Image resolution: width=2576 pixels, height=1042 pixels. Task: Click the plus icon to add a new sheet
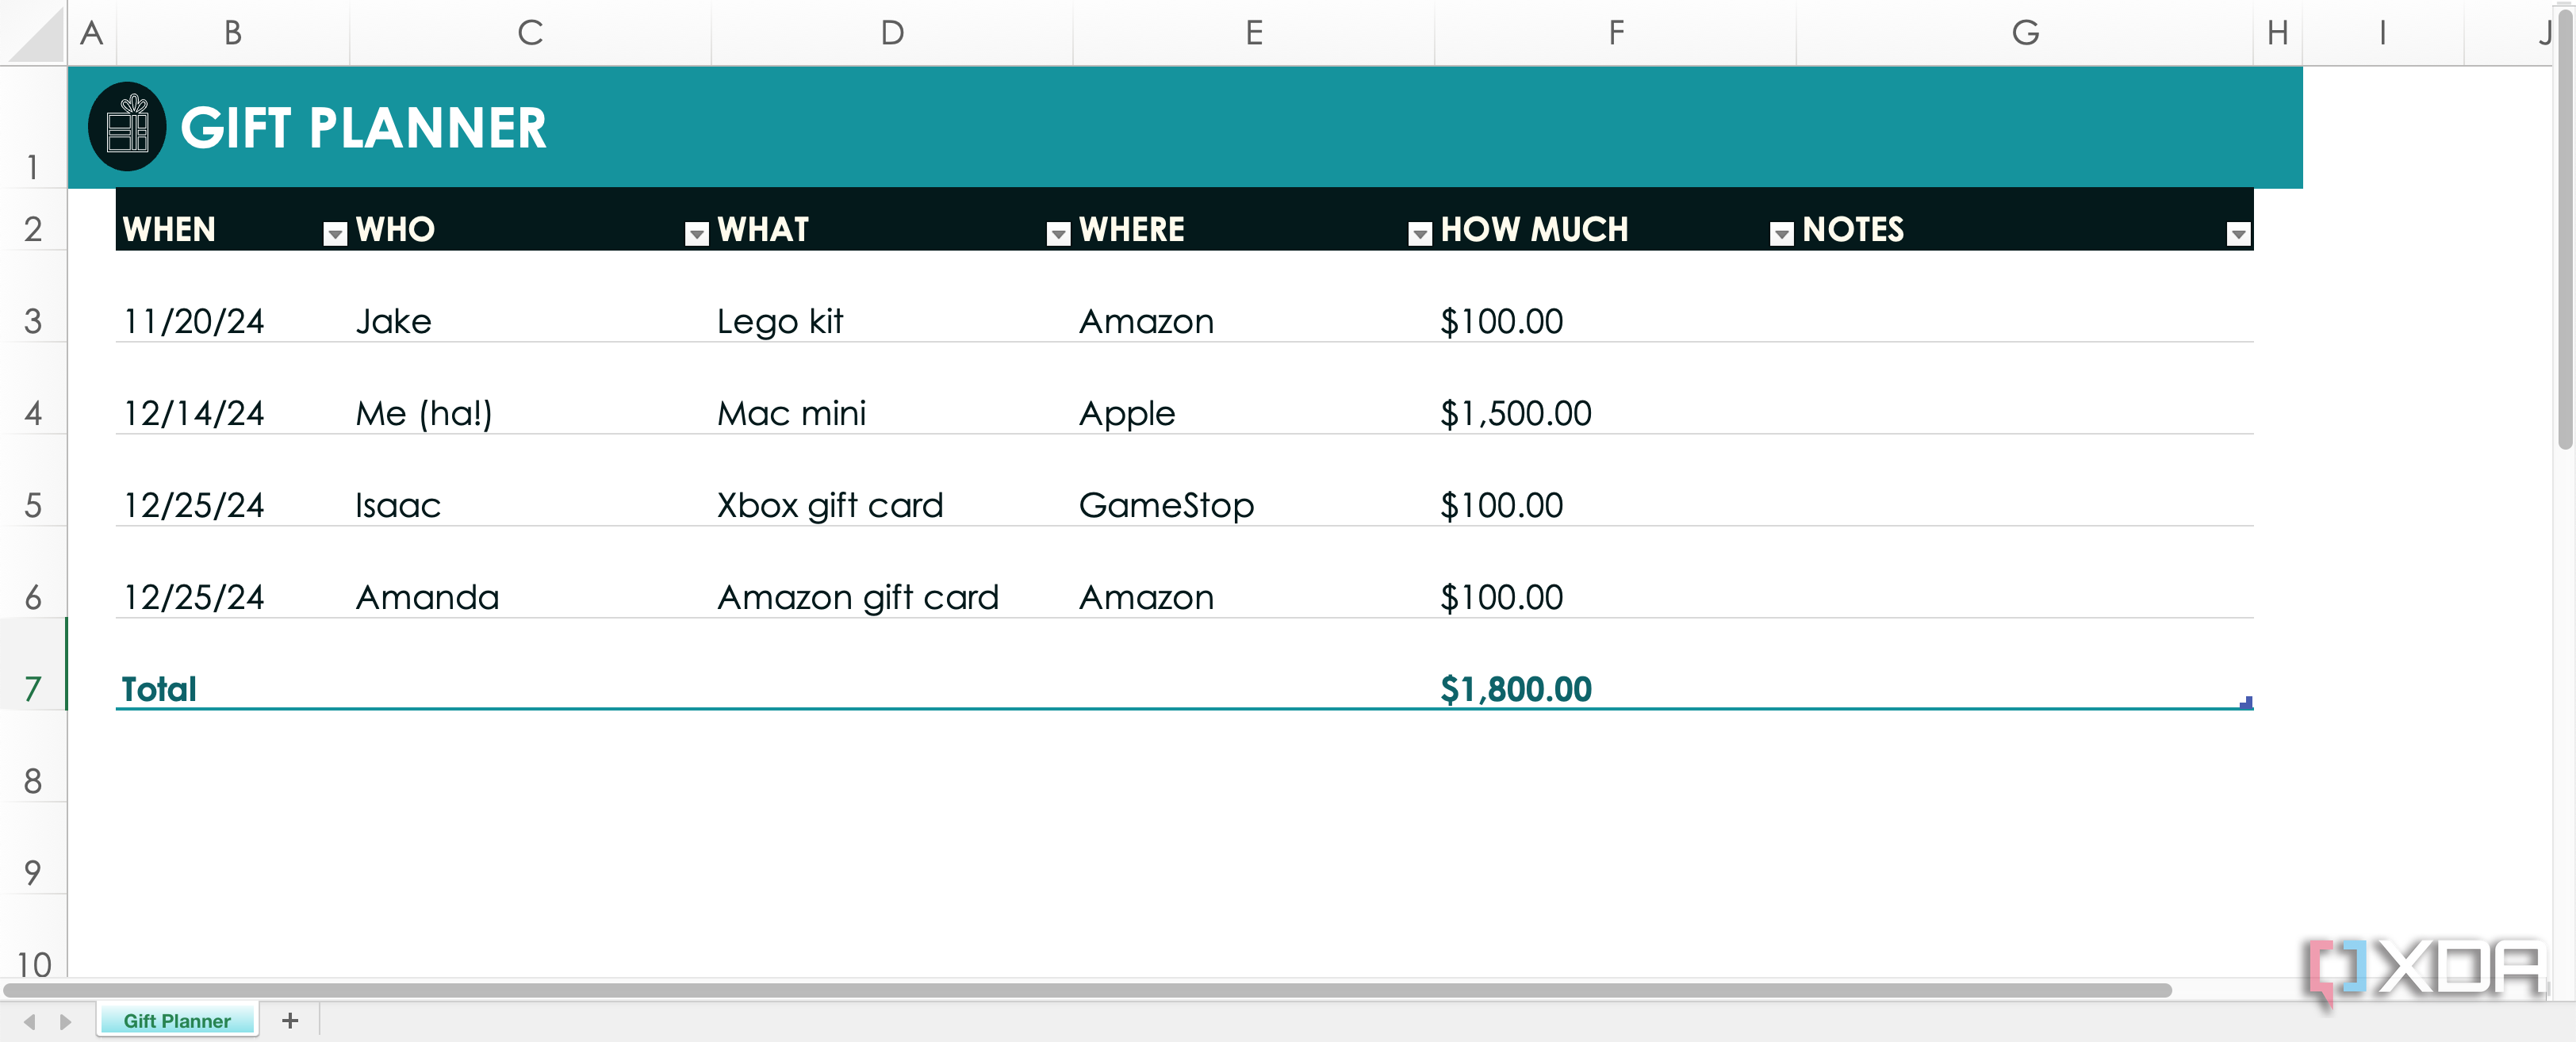click(290, 1020)
